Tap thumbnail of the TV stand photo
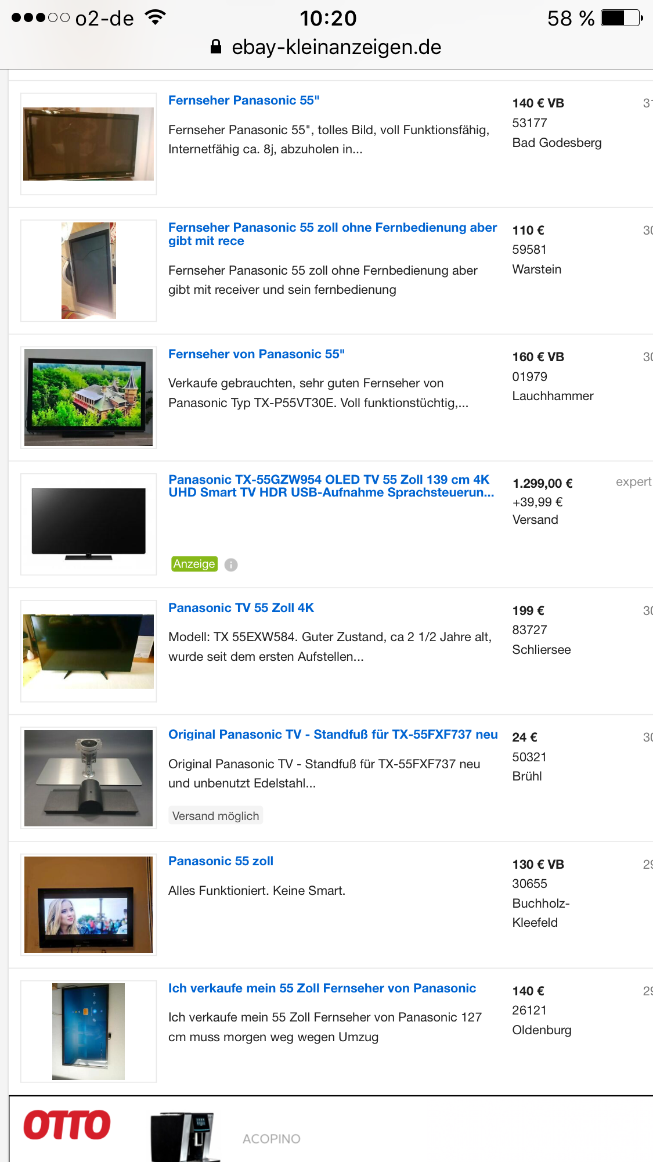 (89, 778)
